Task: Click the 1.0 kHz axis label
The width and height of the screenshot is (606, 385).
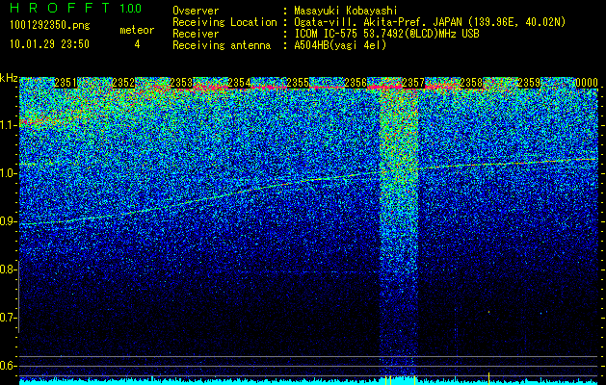Action: pos(9,173)
